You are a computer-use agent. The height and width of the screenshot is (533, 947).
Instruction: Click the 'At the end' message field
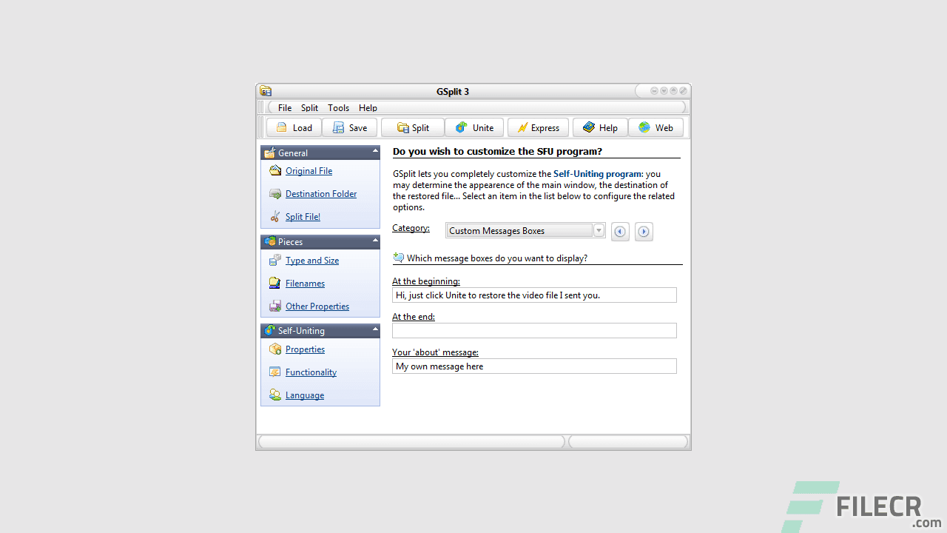pos(534,330)
